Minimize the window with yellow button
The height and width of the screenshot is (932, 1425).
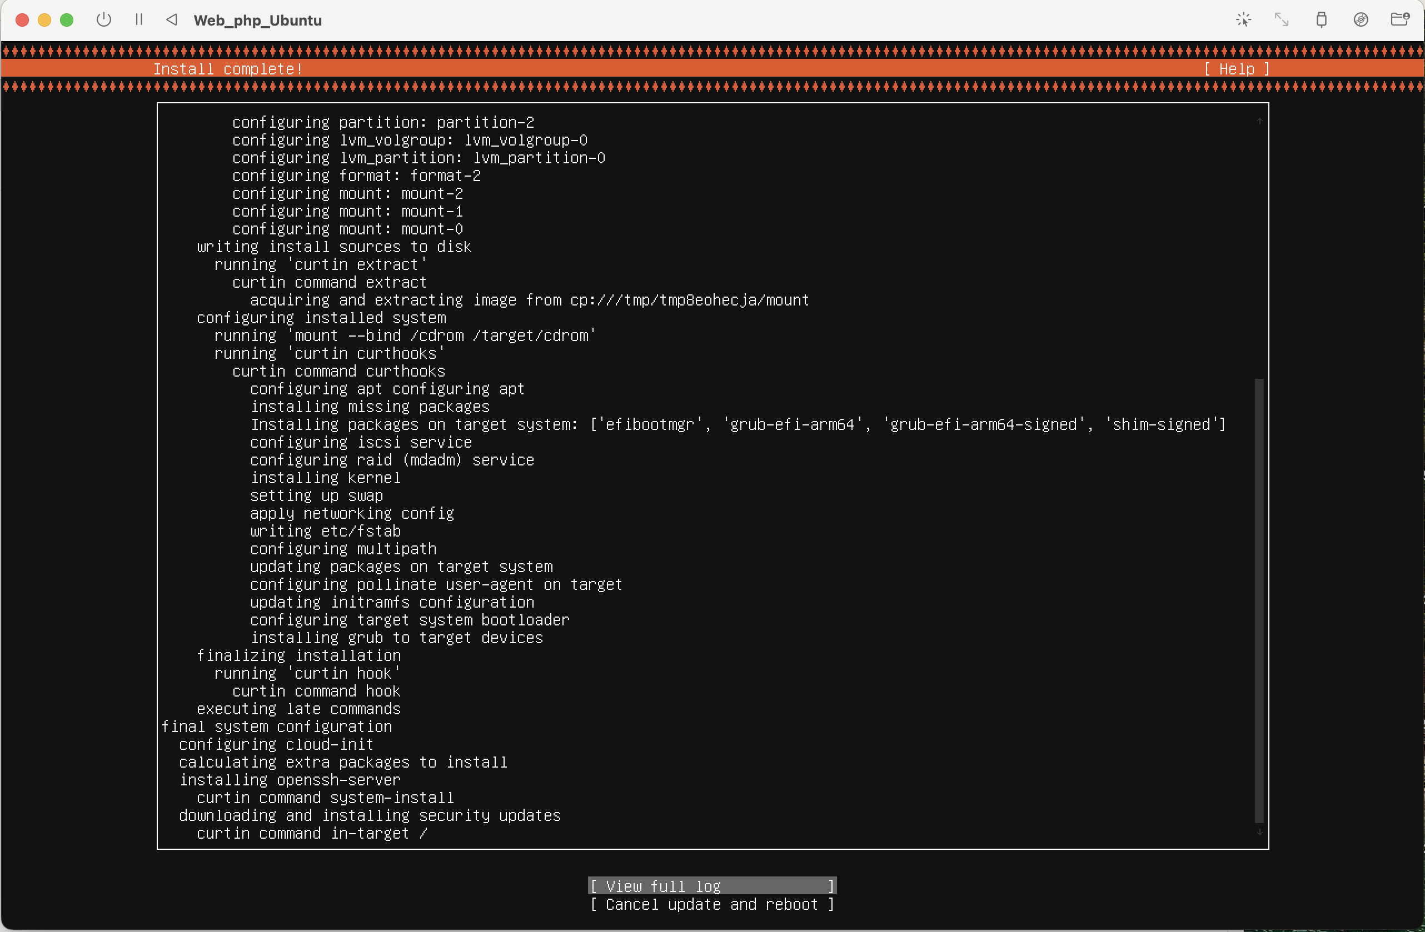tap(44, 20)
